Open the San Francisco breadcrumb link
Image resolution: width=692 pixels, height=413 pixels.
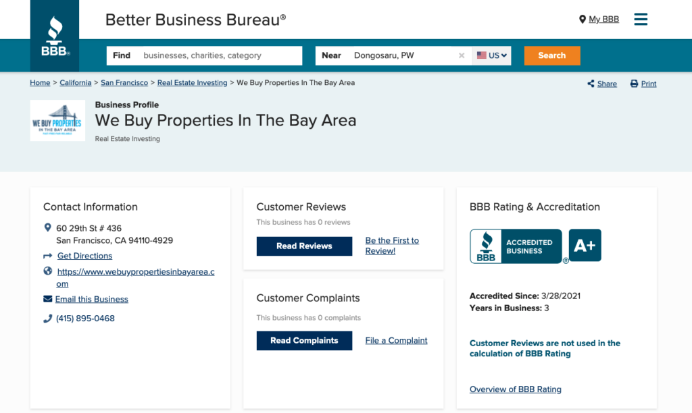pyautogui.click(x=124, y=83)
